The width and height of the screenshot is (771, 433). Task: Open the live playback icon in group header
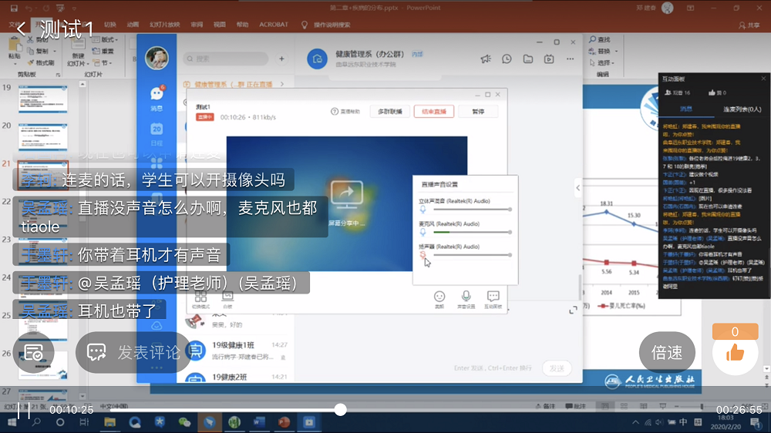pyautogui.click(x=549, y=59)
